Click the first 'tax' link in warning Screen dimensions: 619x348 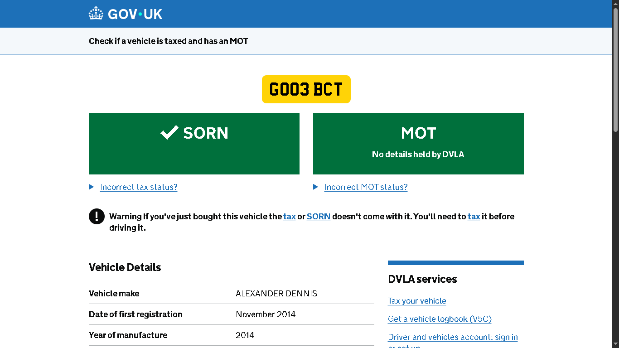[x=290, y=217]
